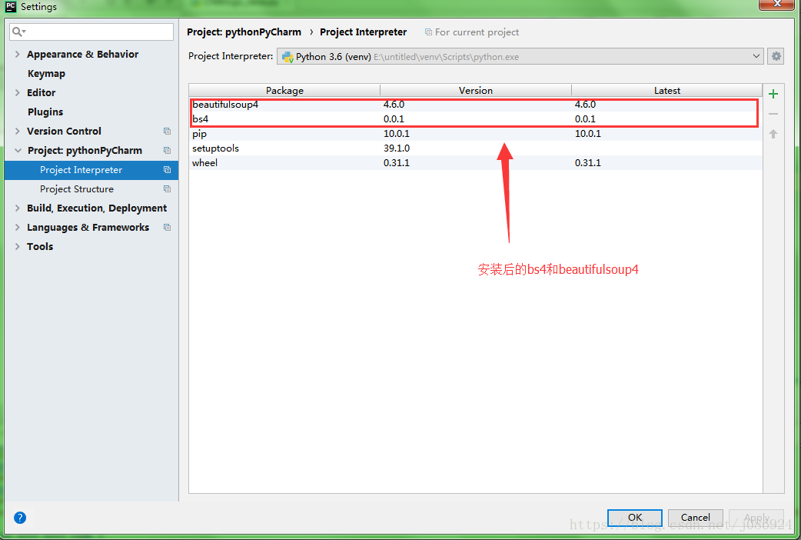Click the Python icon in interpreter field
This screenshot has width=801, height=540.
click(287, 57)
